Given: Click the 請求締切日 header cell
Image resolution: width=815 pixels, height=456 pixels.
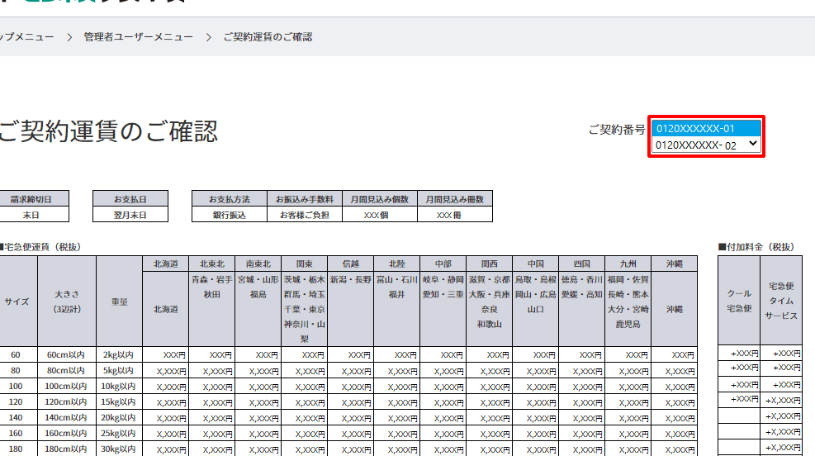Looking at the screenshot, I should [31, 199].
